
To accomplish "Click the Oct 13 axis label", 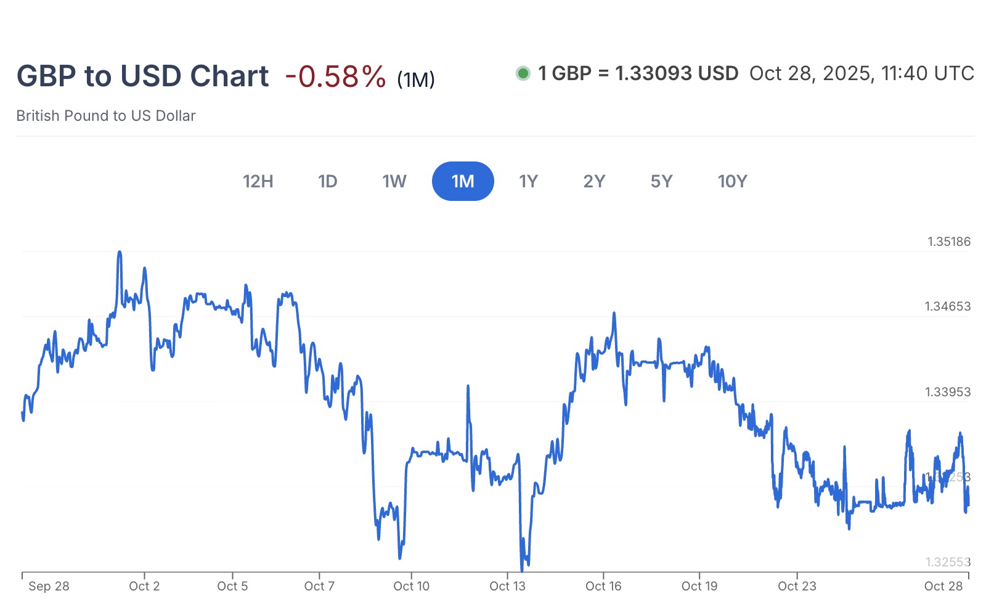I will tap(507, 586).
